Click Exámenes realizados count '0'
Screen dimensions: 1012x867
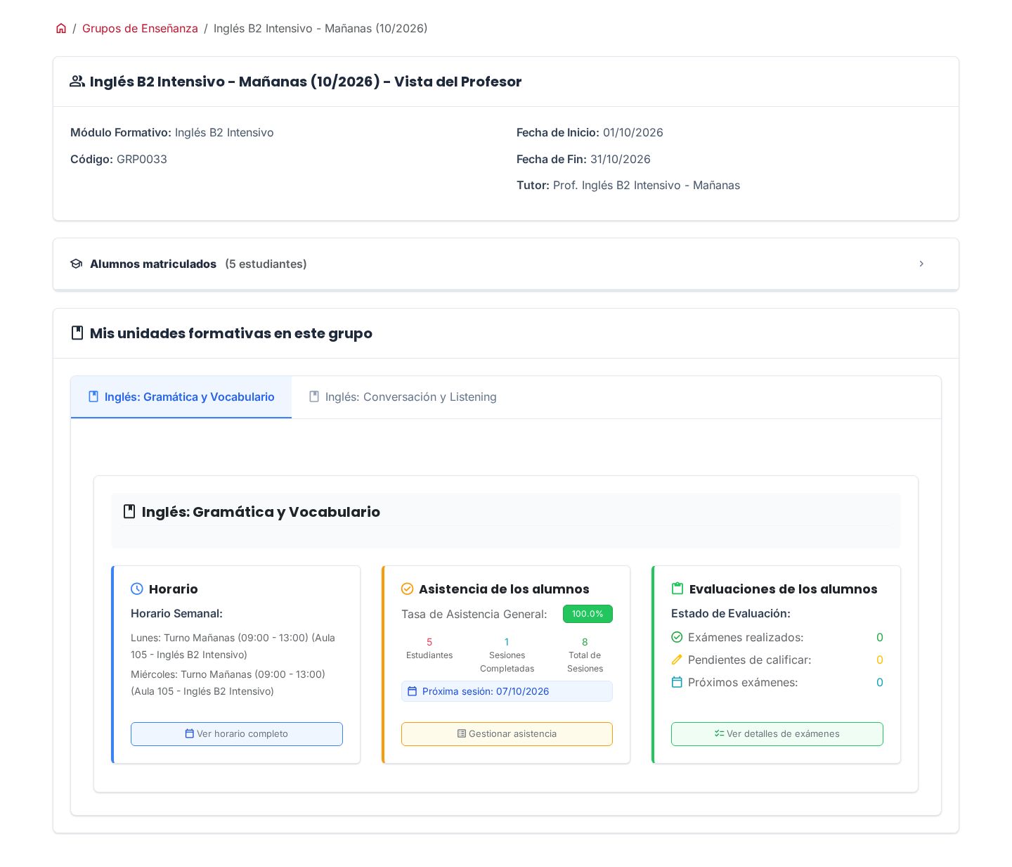(x=879, y=637)
